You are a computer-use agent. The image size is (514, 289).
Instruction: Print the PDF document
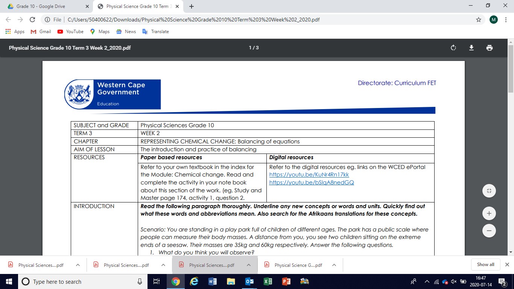pyautogui.click(x=489, y=48)
